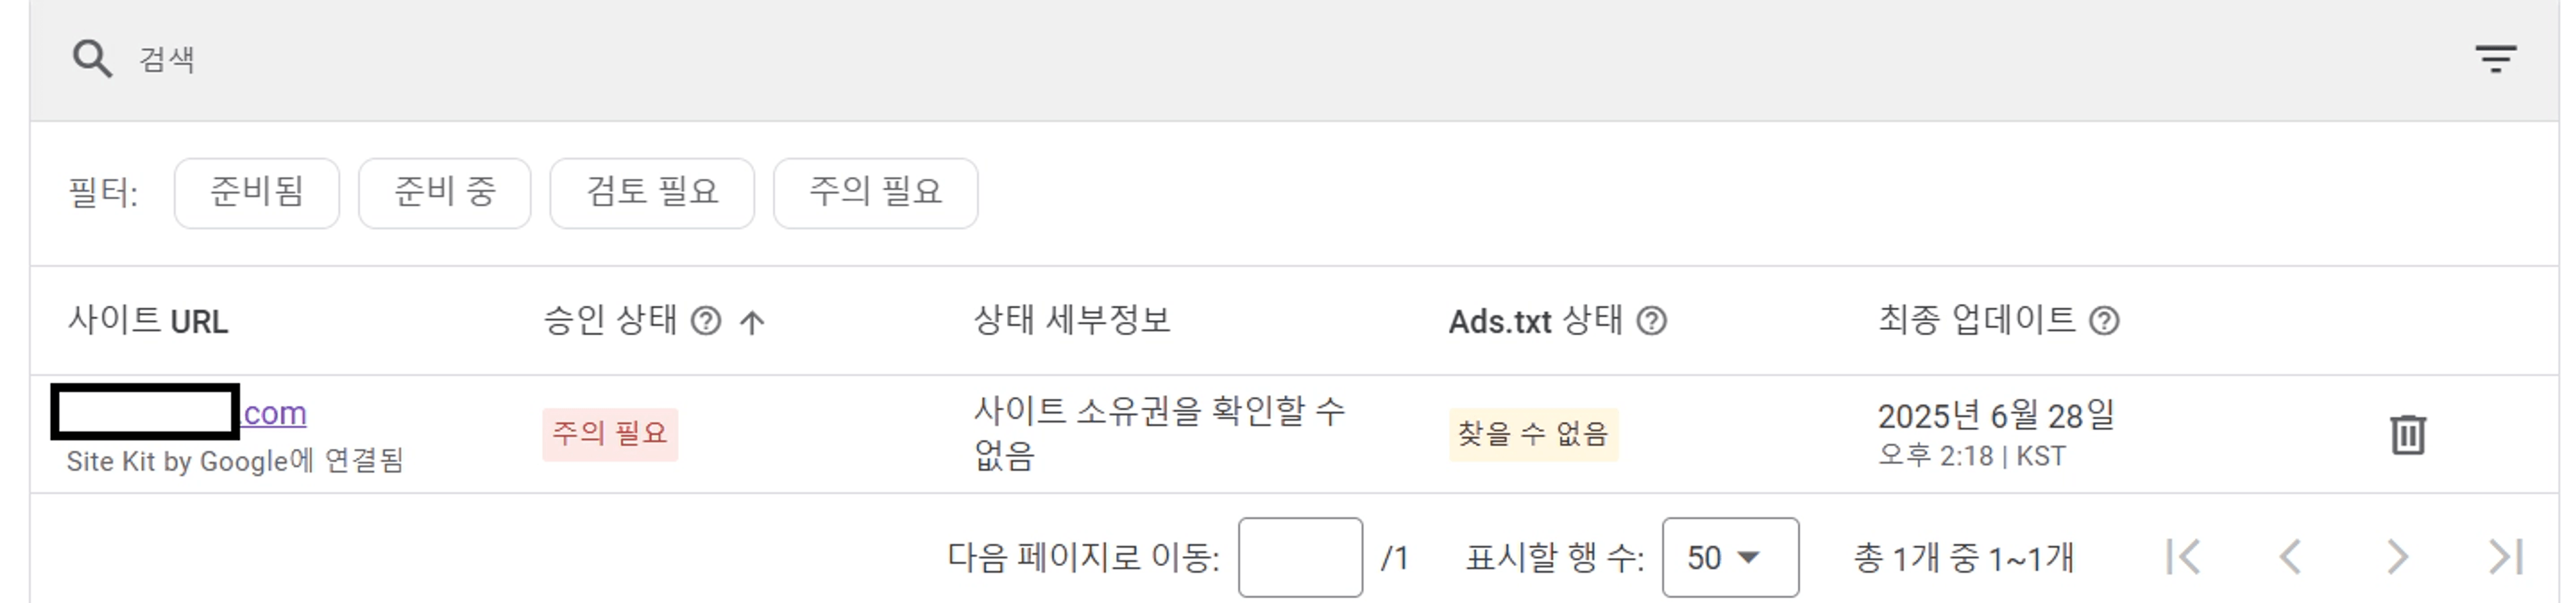Image resolution: width=2576 pixels, height=603 pixels.
Task: Click the search magnifier icon
Action: point(92,59)
